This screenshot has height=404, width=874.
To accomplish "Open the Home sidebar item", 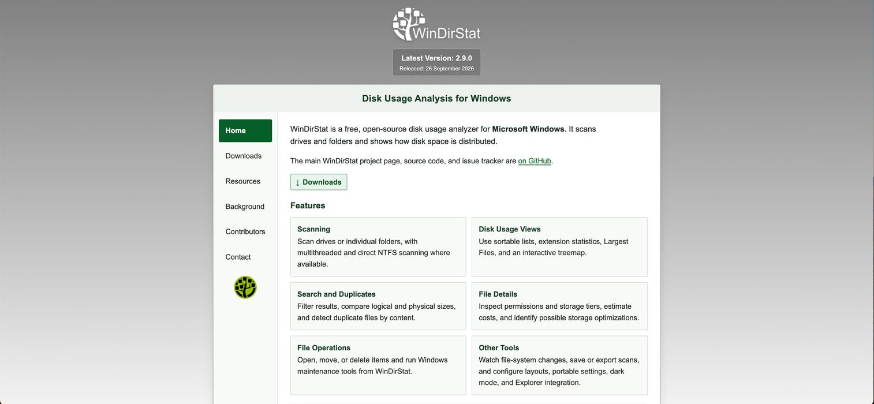I will coord(245,130).
